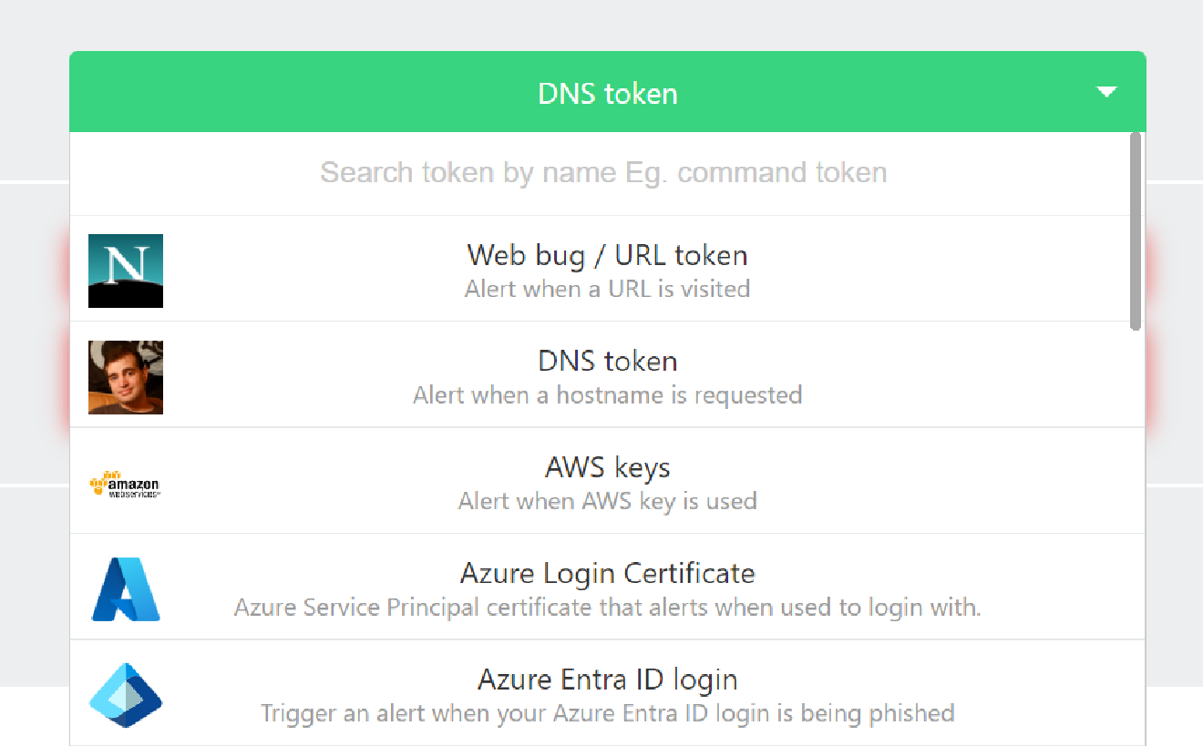This screenshot has width=1203, height=746.
Task: Click the Amazon Web Services icon
Action: tap(125, 483)
